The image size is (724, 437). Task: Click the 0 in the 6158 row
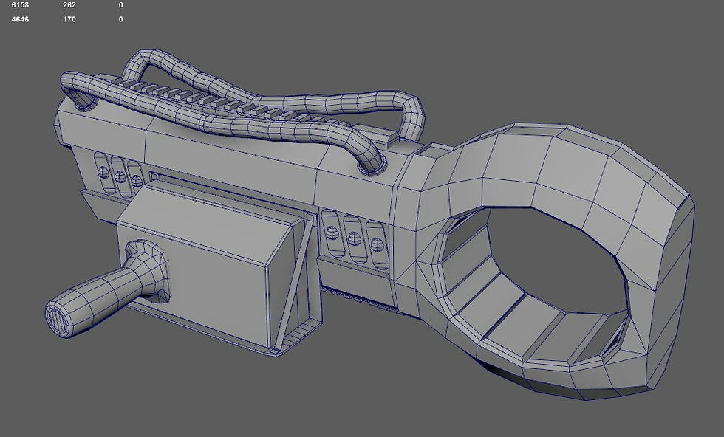coord(121,5)
